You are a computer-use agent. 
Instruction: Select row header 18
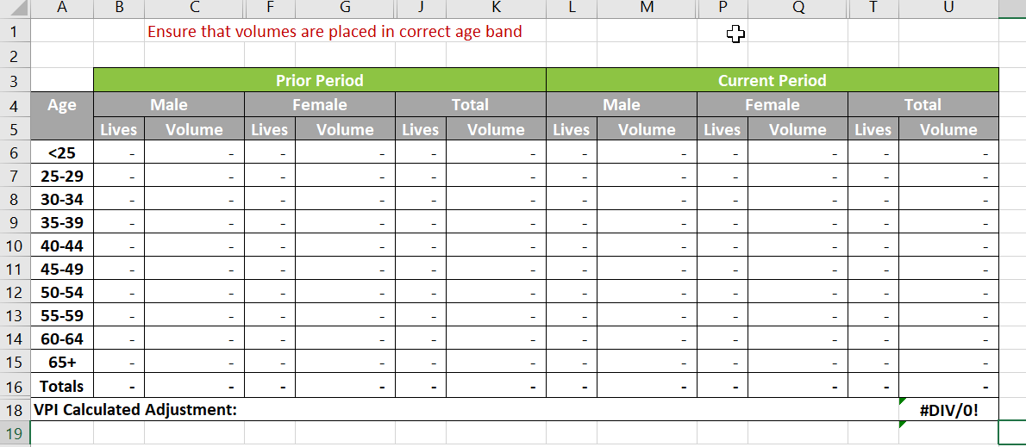(x=15, y=410)
